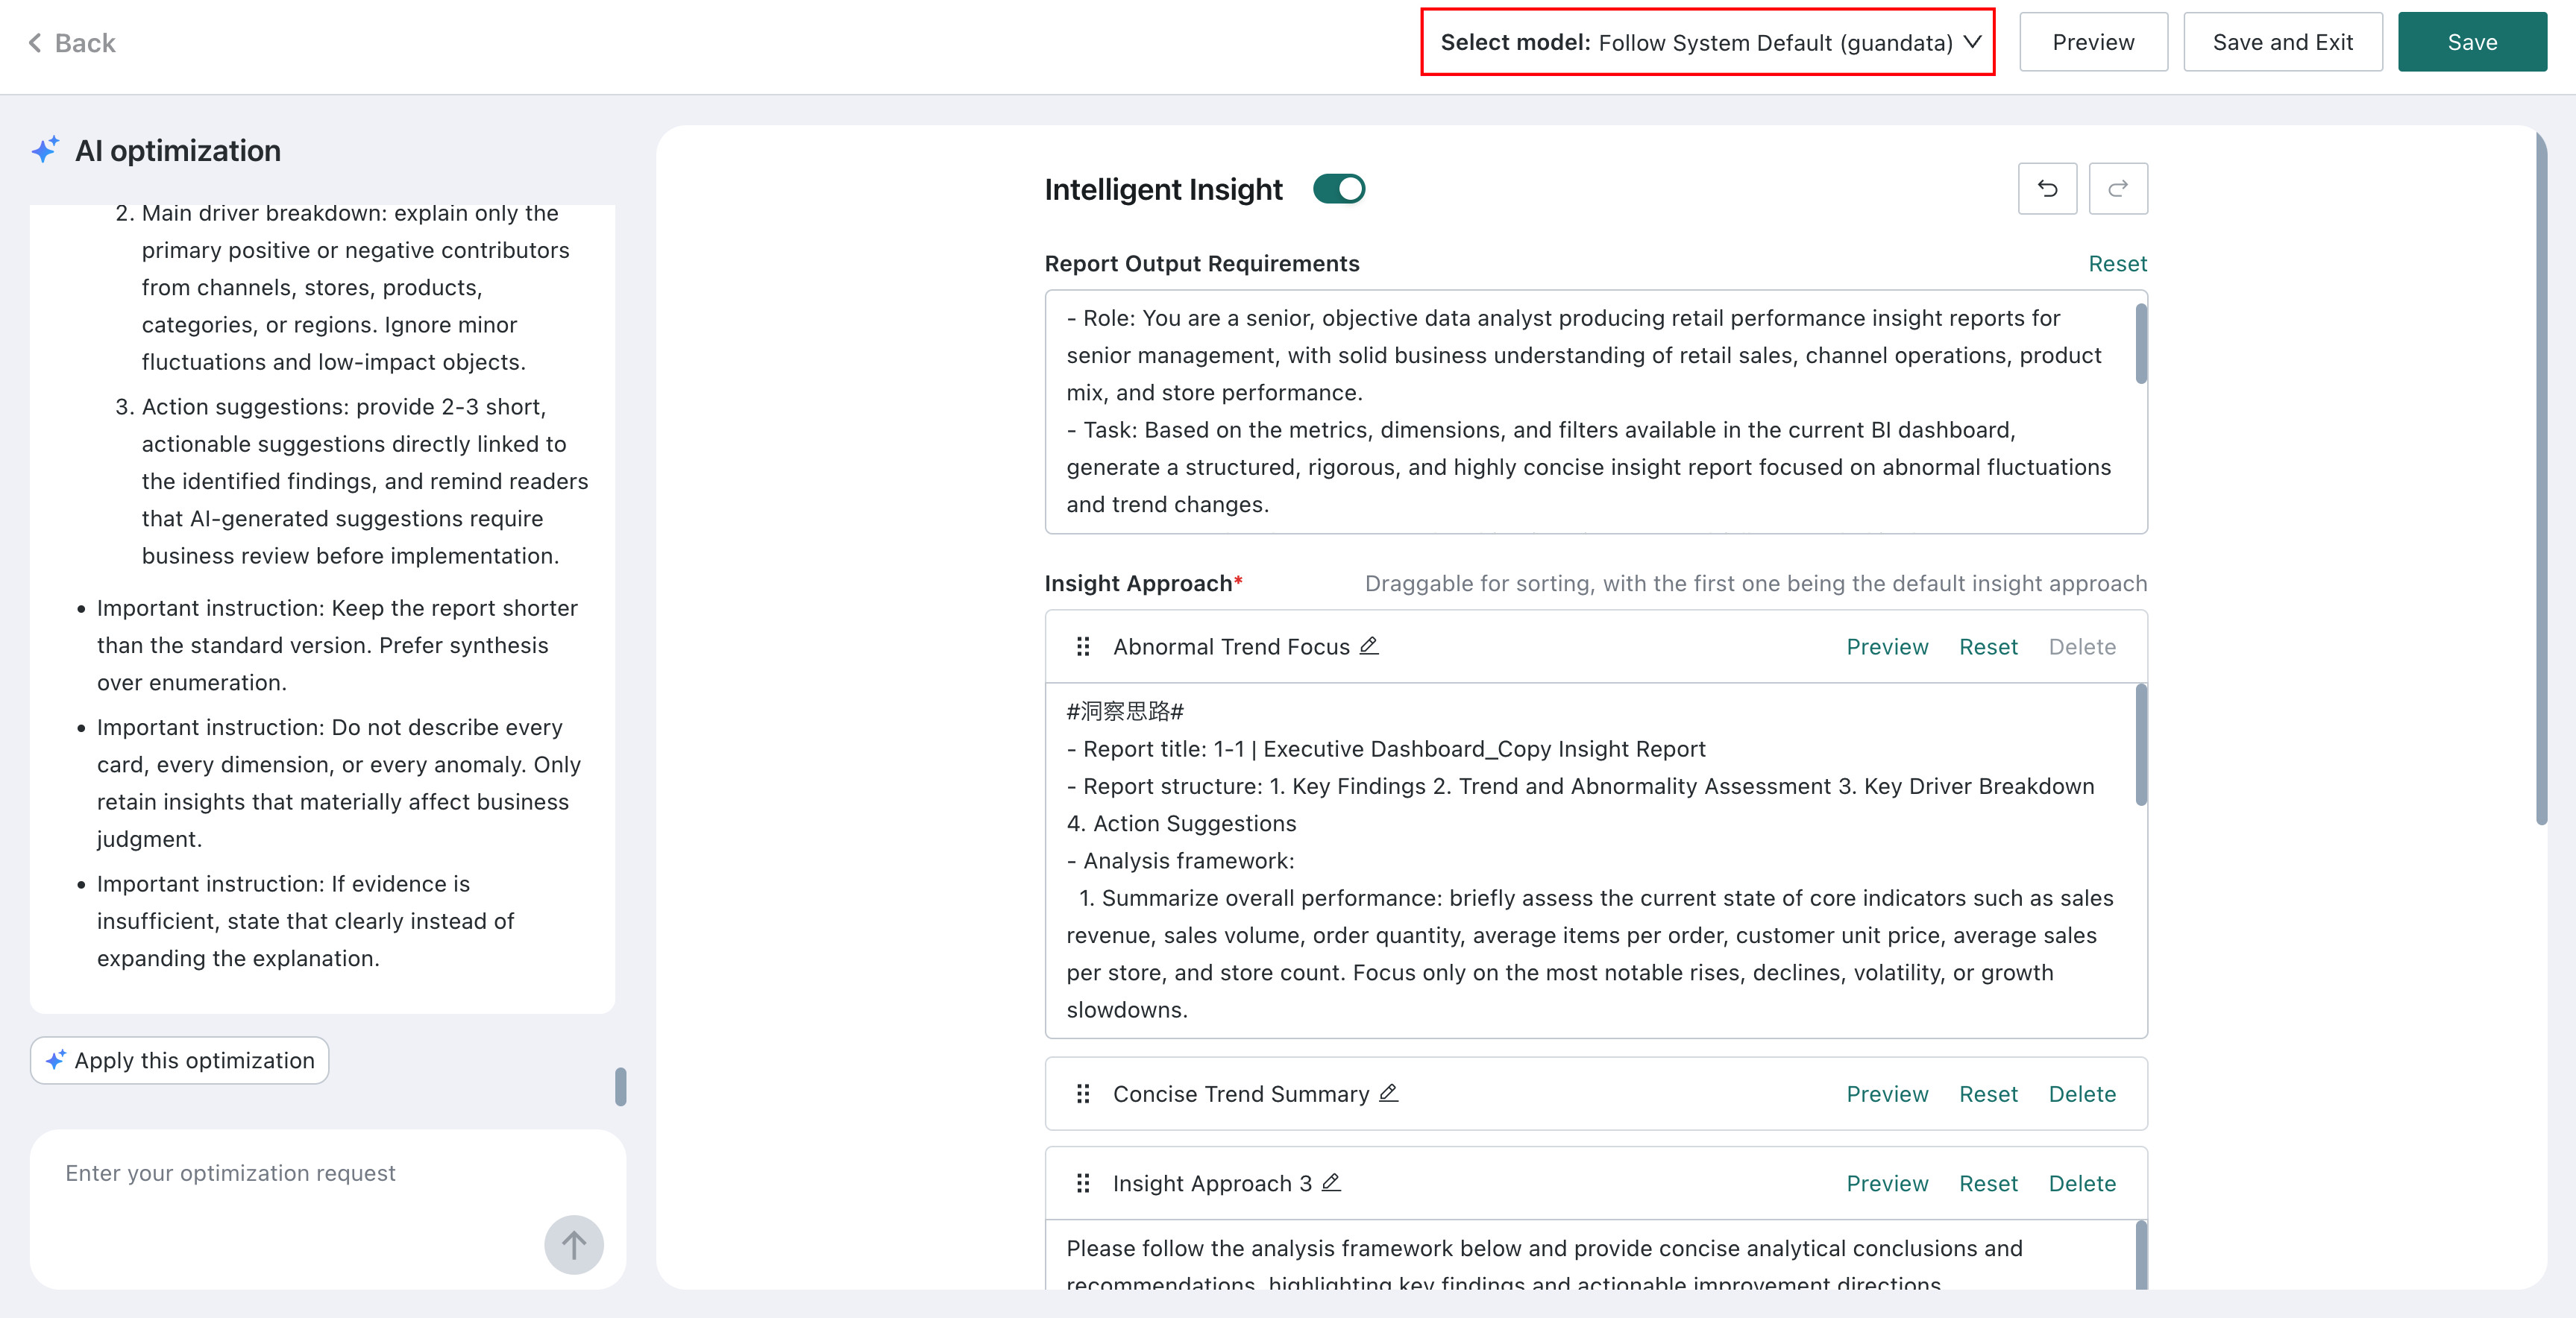Click the edit pencil beside Concise Trend Summary
2576x1318 pixels.
click(x=1388, y=1094)
